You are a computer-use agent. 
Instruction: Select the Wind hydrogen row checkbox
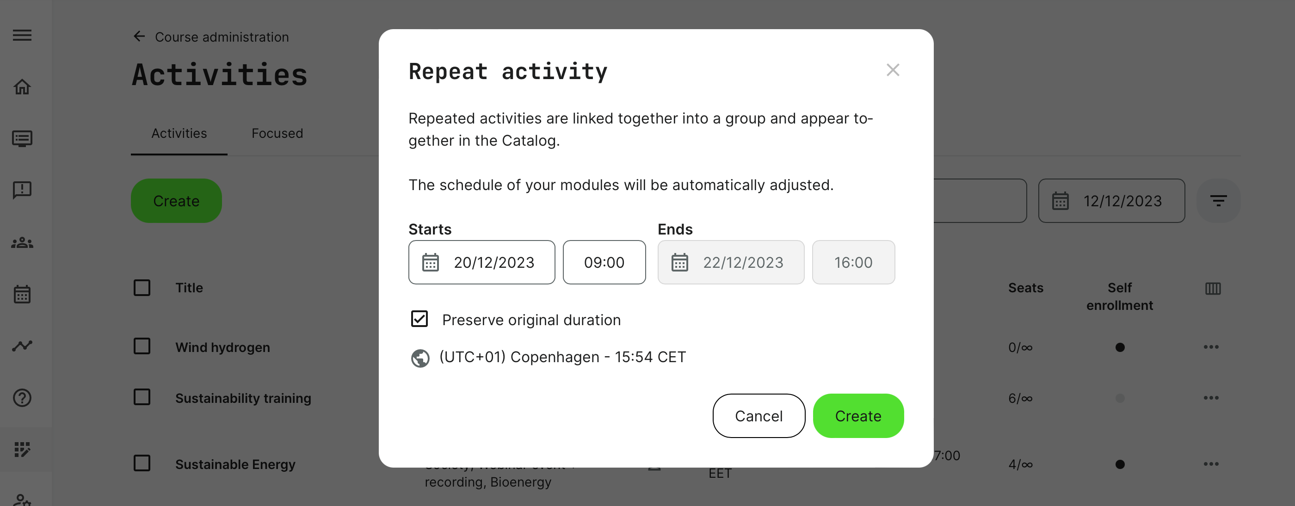(142, 346)
